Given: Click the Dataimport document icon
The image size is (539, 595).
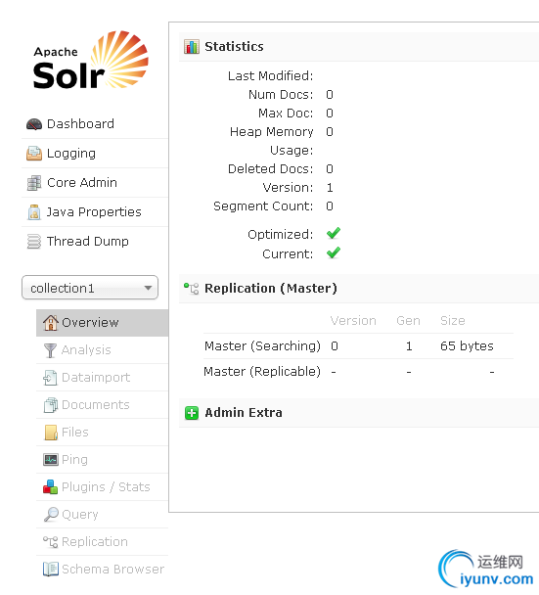Looking at the screenshot, I should 50,378.
